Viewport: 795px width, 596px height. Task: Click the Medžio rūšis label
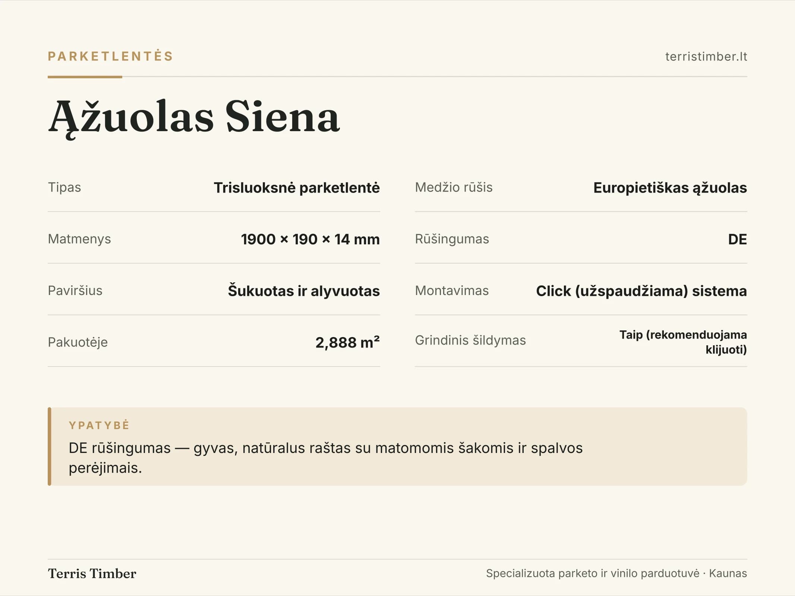coord(454,187)
